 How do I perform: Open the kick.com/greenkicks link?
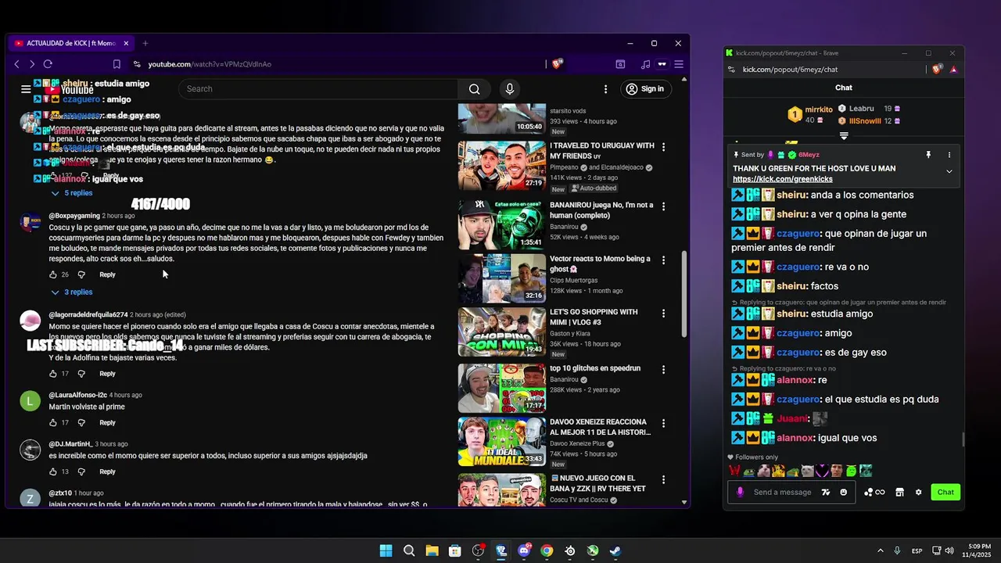pos(783,179)
